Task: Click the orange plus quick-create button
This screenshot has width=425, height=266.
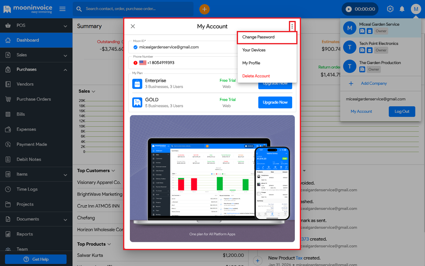Action: coord(204,9)
